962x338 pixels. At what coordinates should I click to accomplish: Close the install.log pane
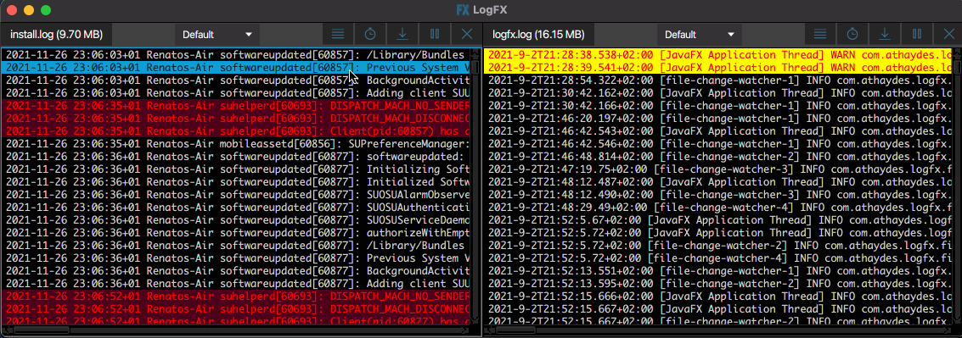(467, 34)
